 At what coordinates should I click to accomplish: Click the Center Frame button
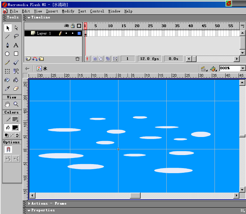point(87,59)
